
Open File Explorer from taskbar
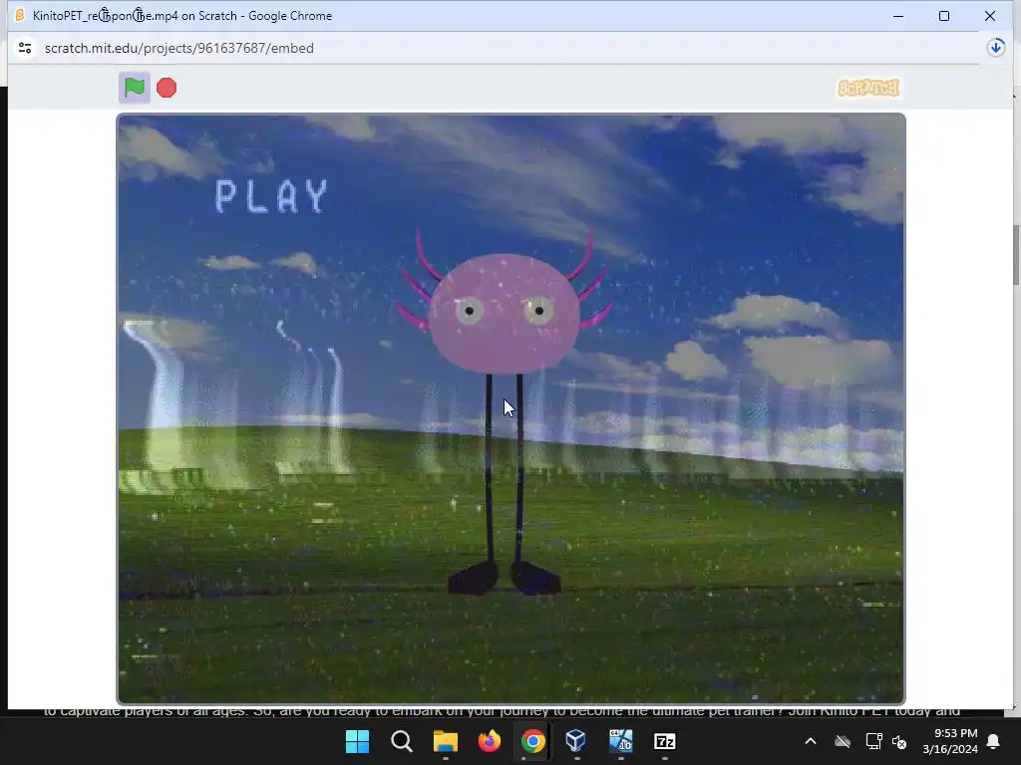point(446,741)
